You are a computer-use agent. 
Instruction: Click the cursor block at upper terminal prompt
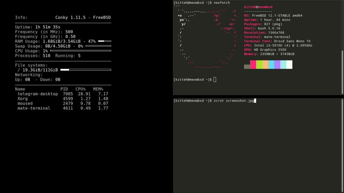point(215,79)
